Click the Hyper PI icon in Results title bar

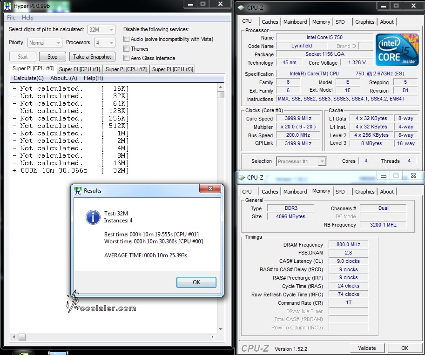78,190
